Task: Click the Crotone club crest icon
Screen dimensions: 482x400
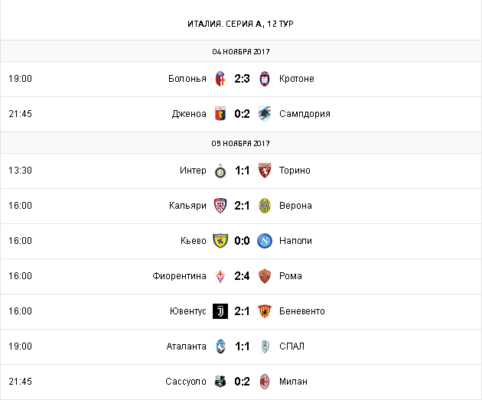Action: click(265, 79)
